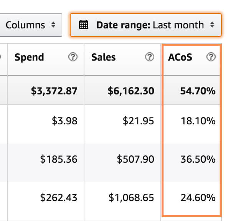Image resolution: width=231 pixels, height=221 pixels.
Task: Click the calendar icon beside Date range
Action: (x=83, y=25)
